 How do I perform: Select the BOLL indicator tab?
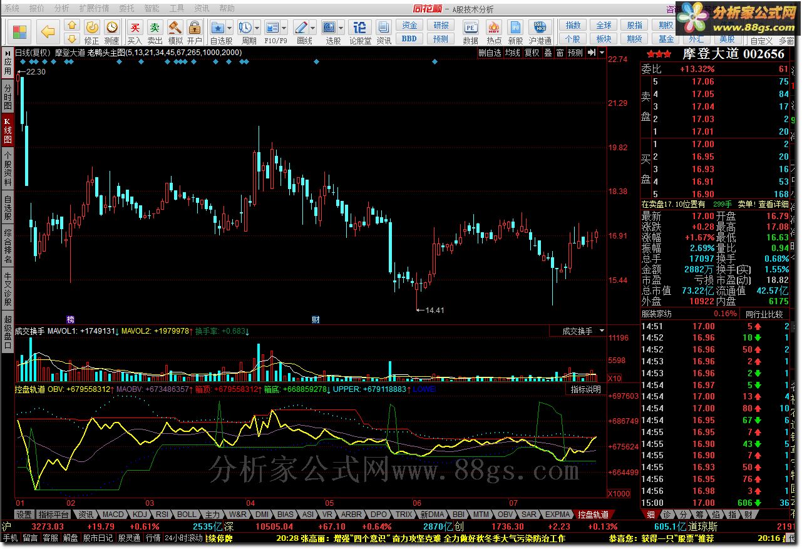(187, 515)
